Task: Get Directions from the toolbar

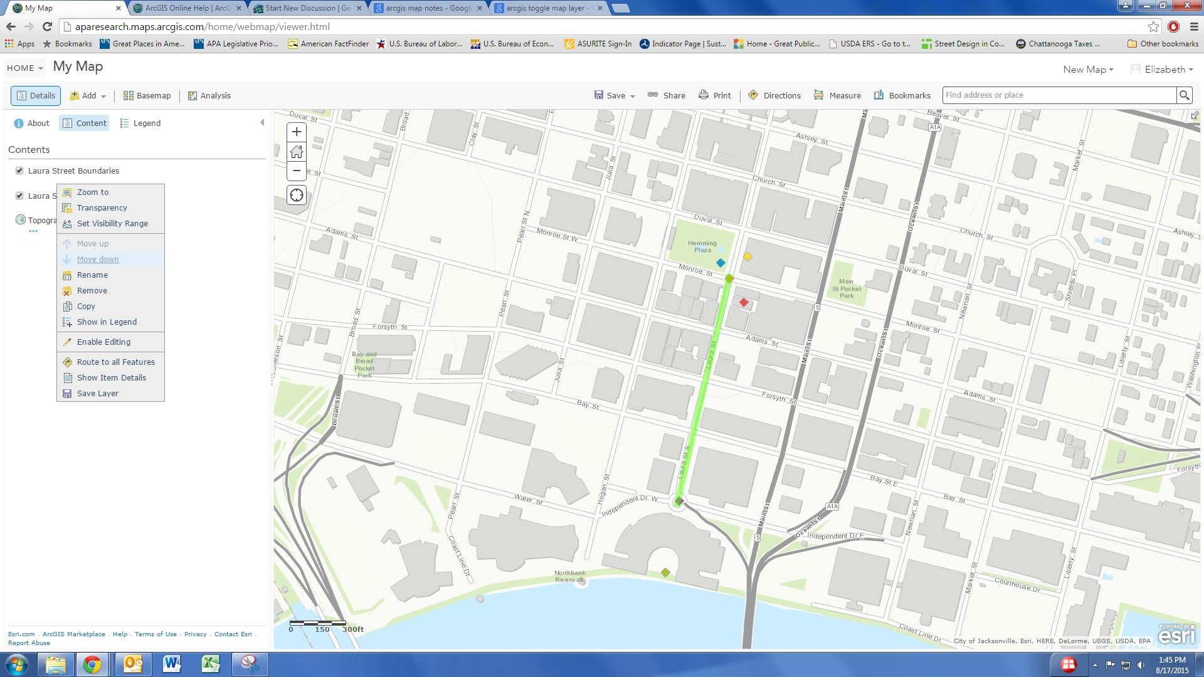Action: pyautogui.click(x=774, y=95)
